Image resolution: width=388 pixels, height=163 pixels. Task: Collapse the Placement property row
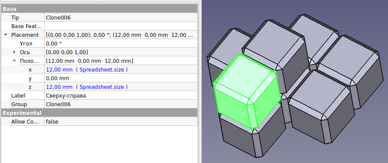[6, 35]
